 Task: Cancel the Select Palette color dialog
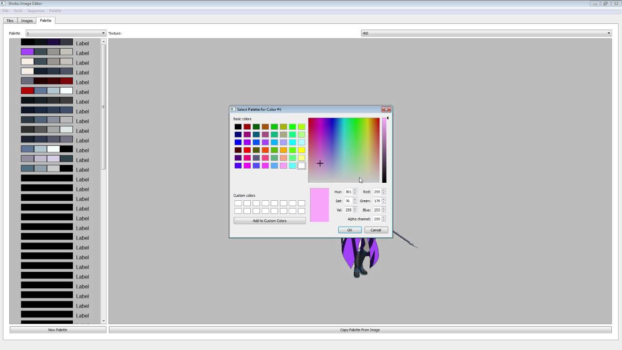(x=376, y=230)
